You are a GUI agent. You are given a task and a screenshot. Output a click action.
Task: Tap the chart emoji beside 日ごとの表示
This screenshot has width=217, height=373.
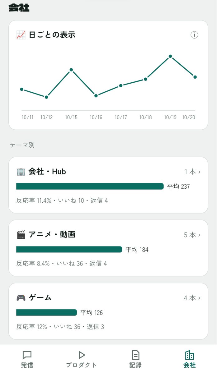21,35
